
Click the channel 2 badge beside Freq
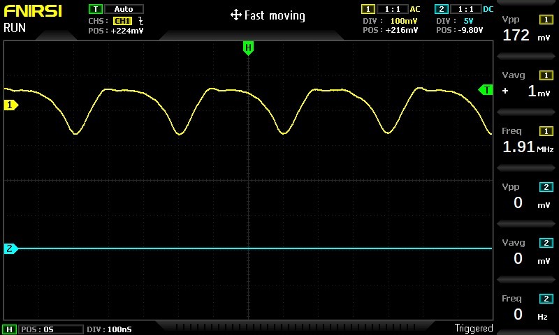coord(546,299)
